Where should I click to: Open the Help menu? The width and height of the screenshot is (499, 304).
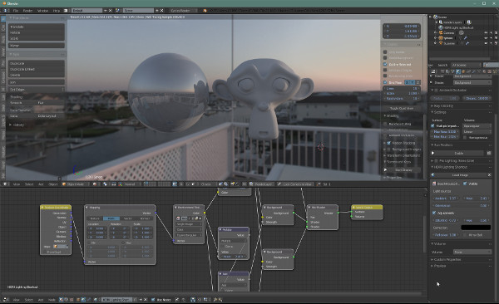(57, 11)
